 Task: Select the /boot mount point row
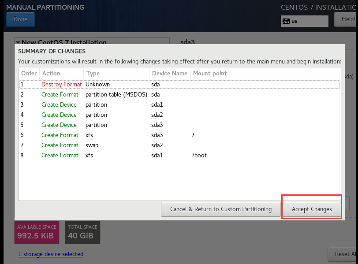[180, 156]
